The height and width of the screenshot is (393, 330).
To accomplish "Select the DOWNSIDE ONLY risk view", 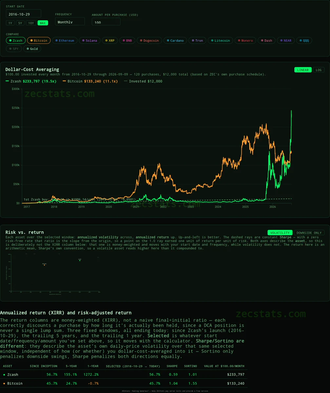I will 309,233.
